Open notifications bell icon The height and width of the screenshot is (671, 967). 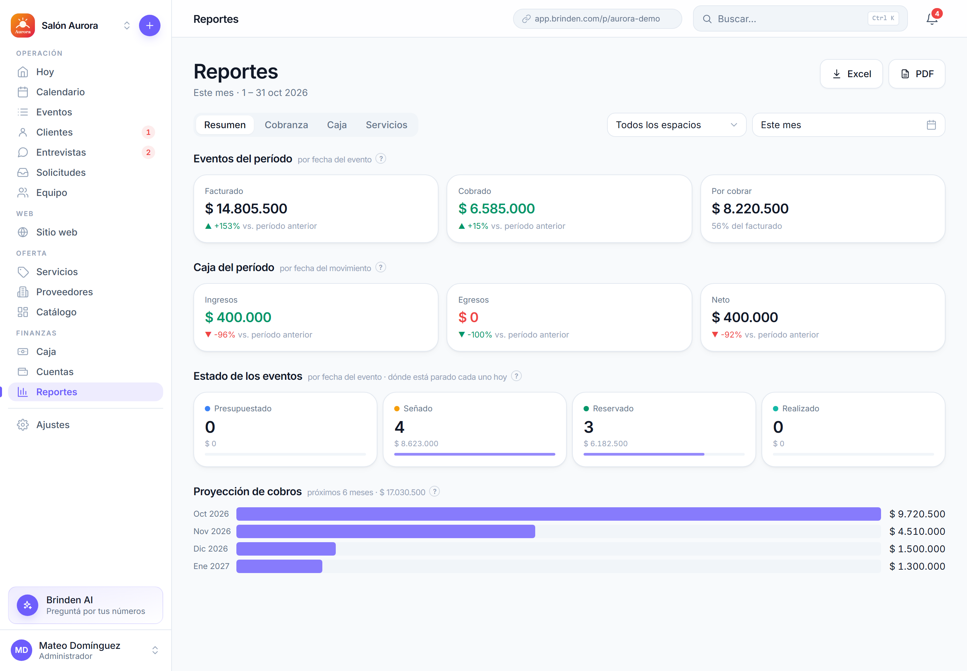pos(932,19)
